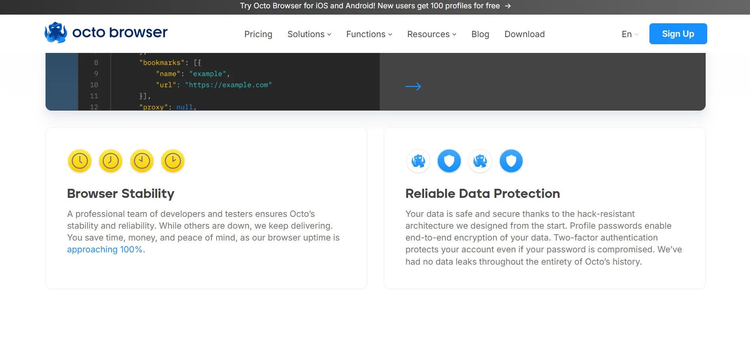This screenshot has height=344, width=750.
Task: Click the "proxy": null code line
Action: point(168,107)
